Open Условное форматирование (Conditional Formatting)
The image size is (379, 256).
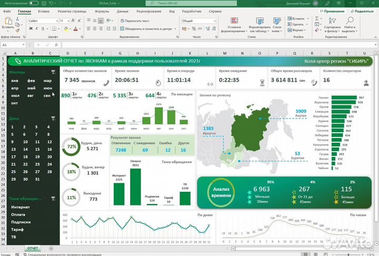click(x=234, y=25)
